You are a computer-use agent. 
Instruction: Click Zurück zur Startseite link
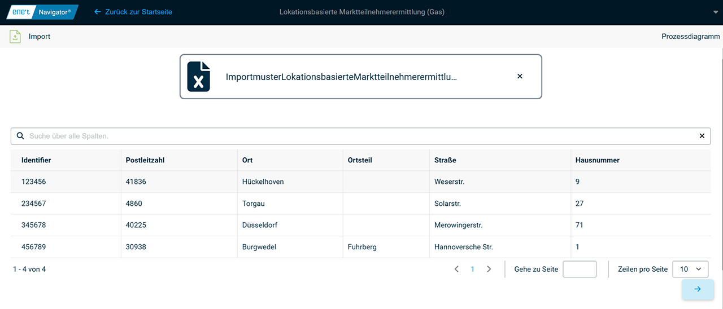point(133,12)
